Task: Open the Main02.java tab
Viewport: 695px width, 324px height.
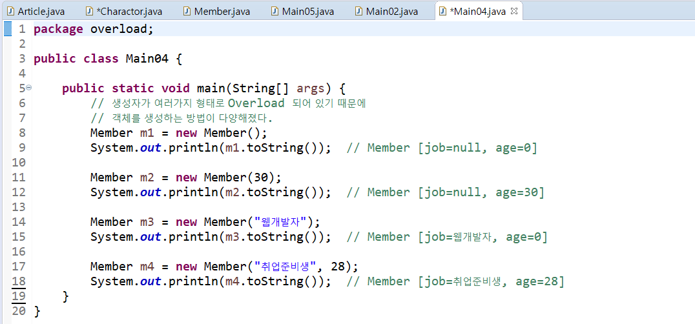Action: (387, 11)
